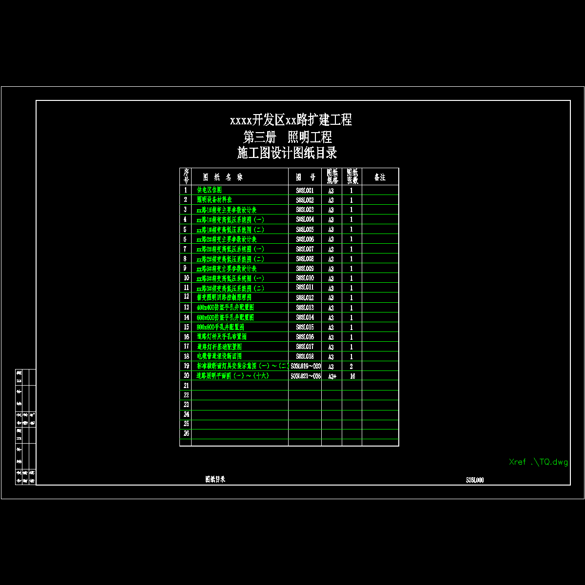Click the 'A3+' paper size cell

point(332,376)
